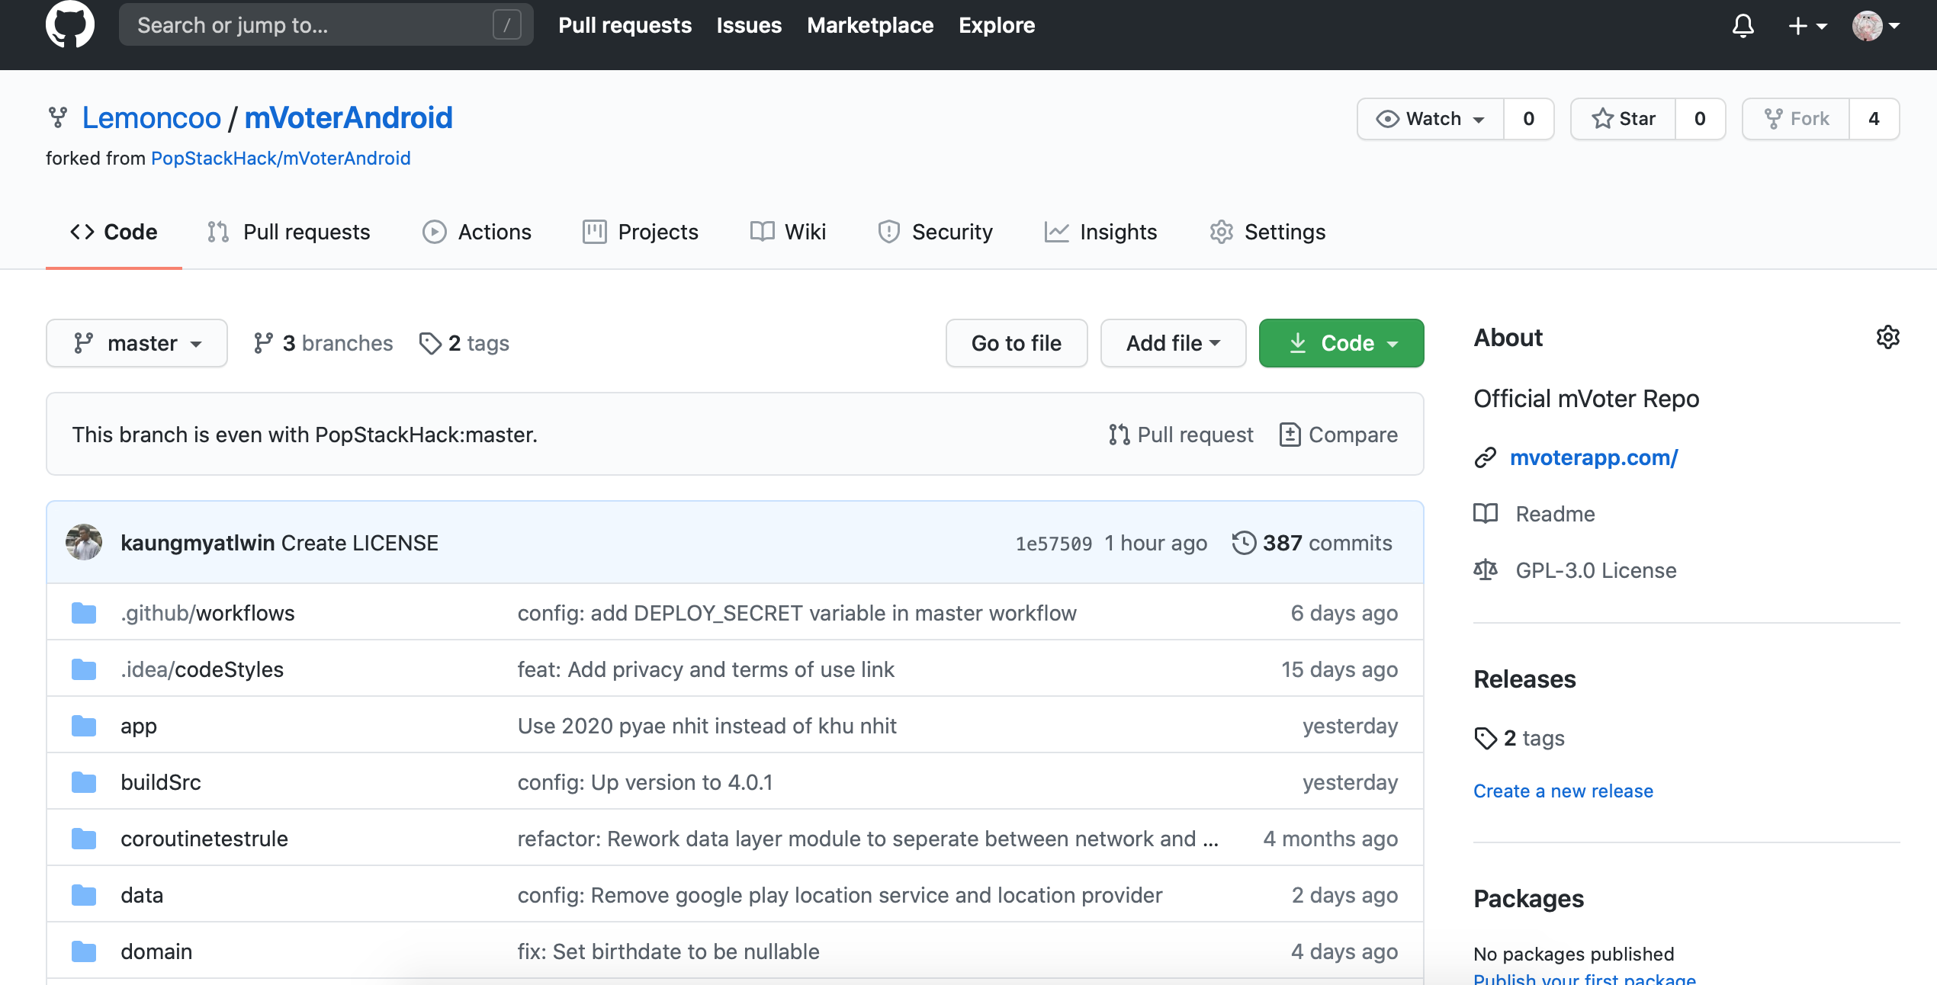Expand the green Code download dropdown

coord(1341,343)
